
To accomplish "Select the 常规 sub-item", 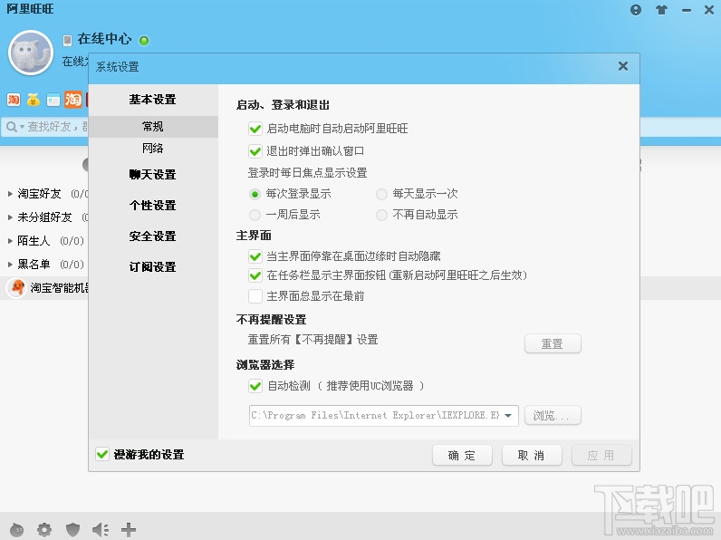I will coord(153,127).
